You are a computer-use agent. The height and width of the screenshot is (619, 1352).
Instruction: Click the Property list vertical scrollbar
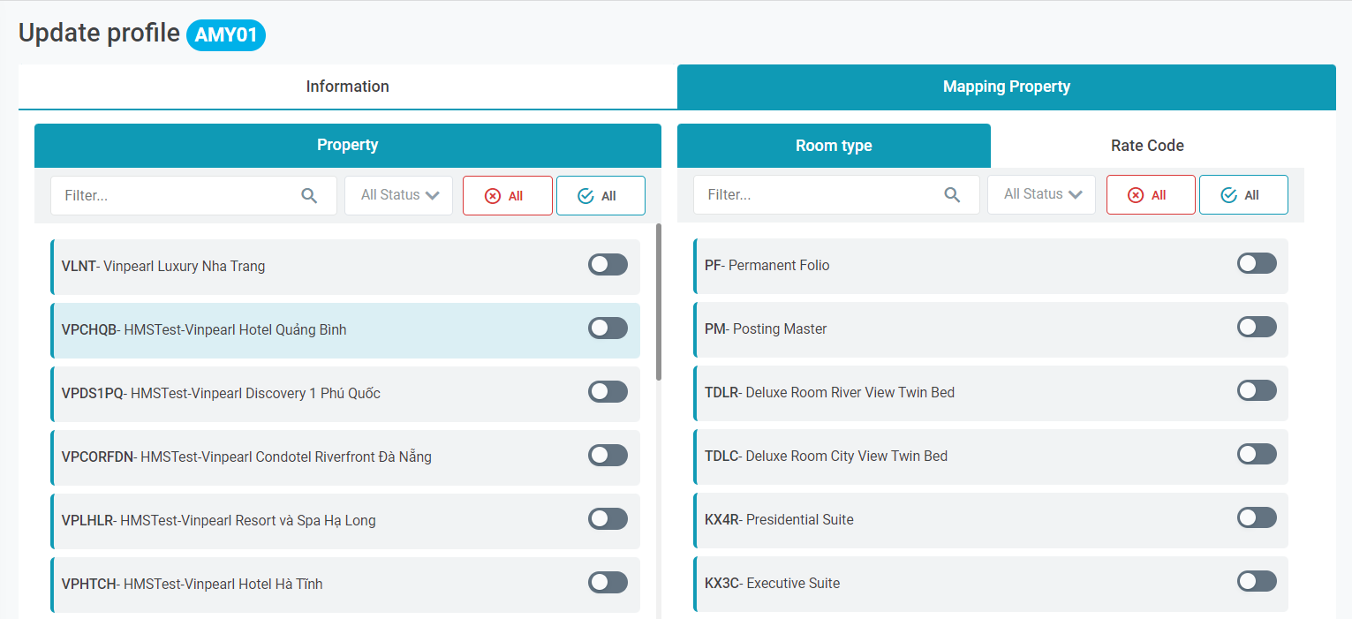tap(659, 302)
